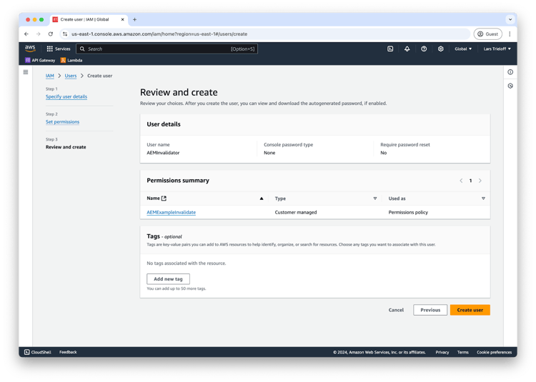Open the CloudShell icon in top navigation bar
536x382 pixels.
[x=390, y=49]
